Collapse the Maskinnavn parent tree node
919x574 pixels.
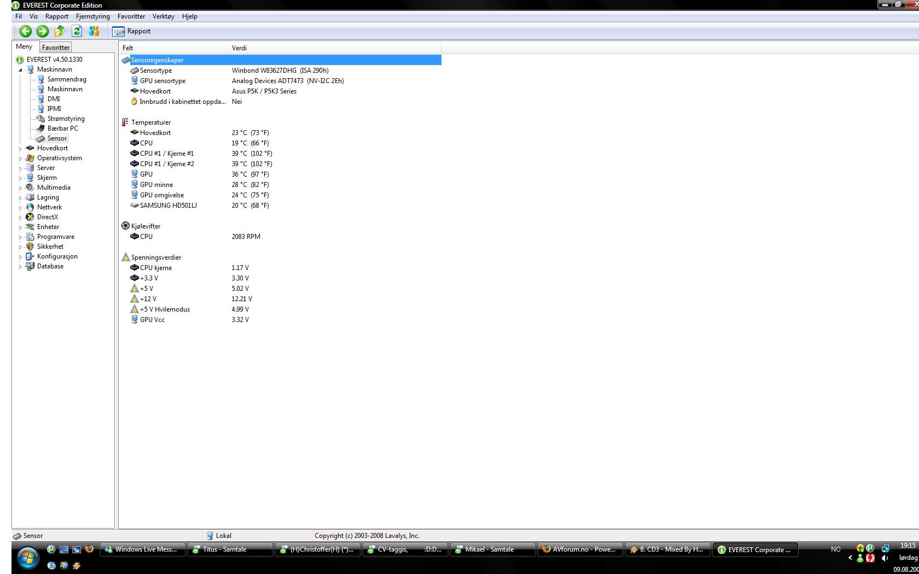coord(21,70)
